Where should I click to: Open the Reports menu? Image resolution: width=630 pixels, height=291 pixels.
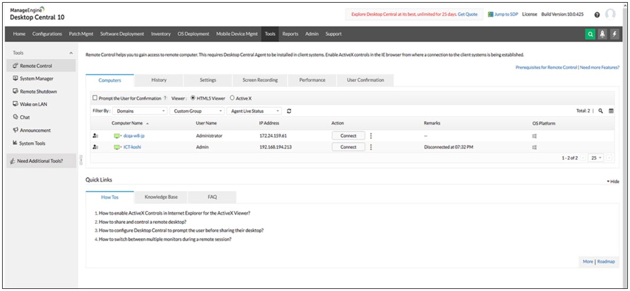pyautogui.click(x=290, y=34)
